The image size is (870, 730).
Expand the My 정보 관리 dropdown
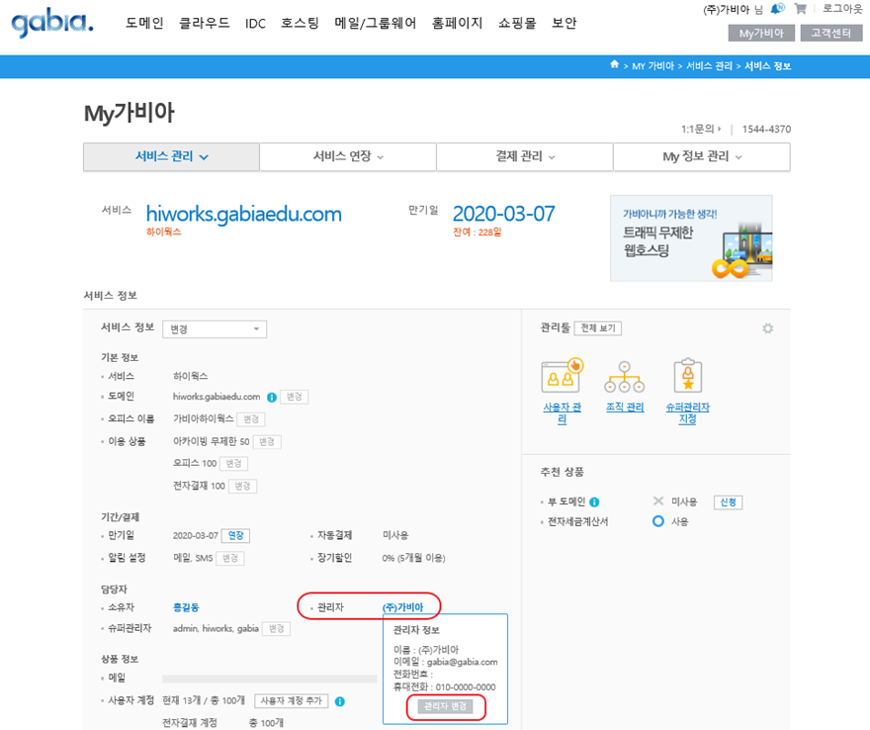click(x=701, y=156)
